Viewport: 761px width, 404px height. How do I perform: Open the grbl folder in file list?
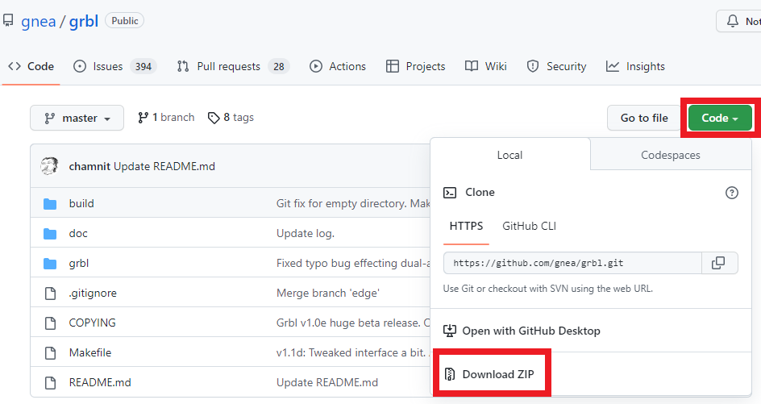click(79, 263)
